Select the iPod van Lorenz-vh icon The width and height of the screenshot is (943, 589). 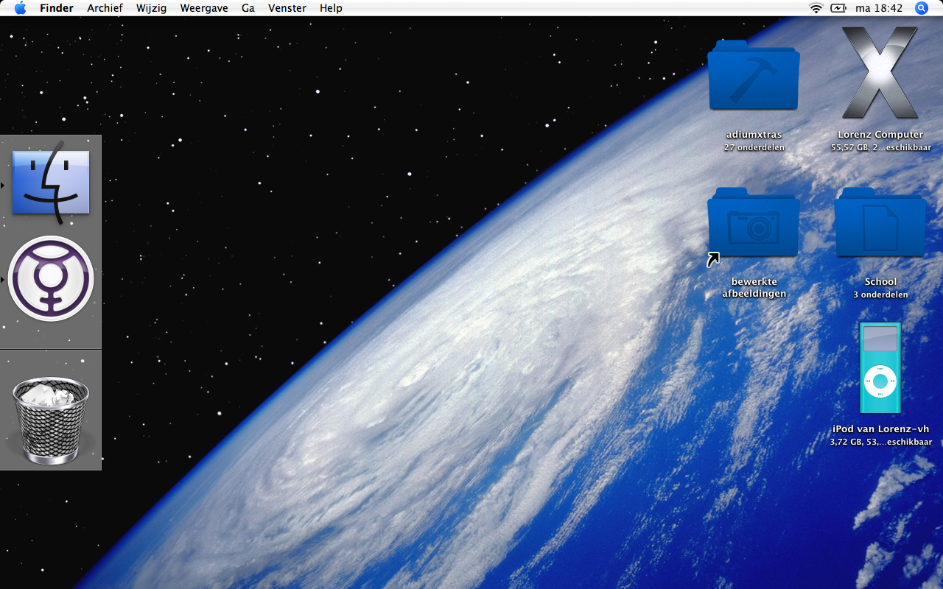pyautogui.click(x=880, y=368)
